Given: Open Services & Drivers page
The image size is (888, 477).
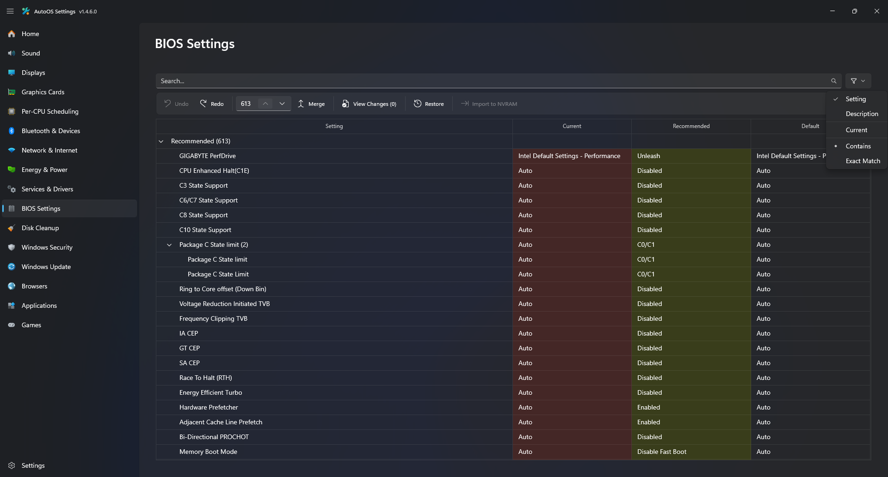Looking at the screenshot, I should (69, 189).
